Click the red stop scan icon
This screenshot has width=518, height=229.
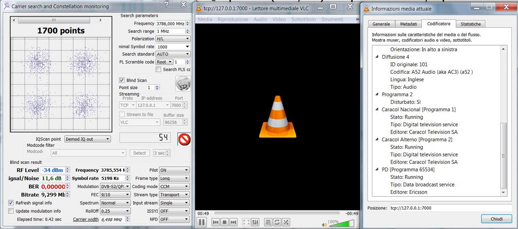pyautogui.click(x=185, y=139)
